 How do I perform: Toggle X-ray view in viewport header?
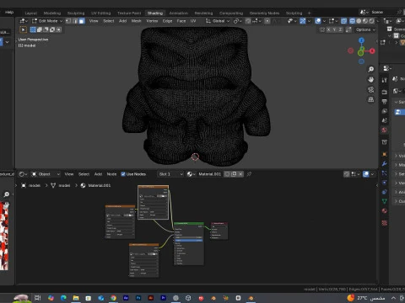point(343,21)
